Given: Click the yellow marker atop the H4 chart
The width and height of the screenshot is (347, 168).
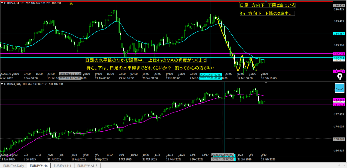Looking at the screenshot, I should pos(71,4).
